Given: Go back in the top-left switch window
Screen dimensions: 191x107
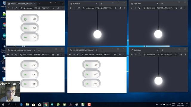Looking at the screenshot, I should point(8,8).
